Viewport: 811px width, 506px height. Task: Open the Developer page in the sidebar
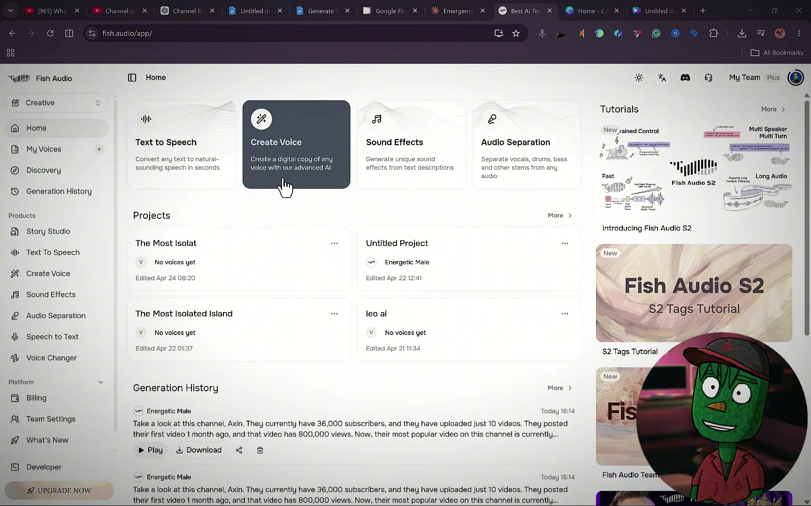[x=56, y=467]
